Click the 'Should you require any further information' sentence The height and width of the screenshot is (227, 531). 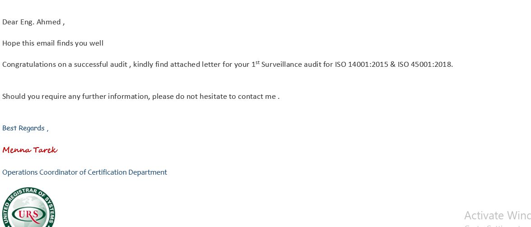76,97
